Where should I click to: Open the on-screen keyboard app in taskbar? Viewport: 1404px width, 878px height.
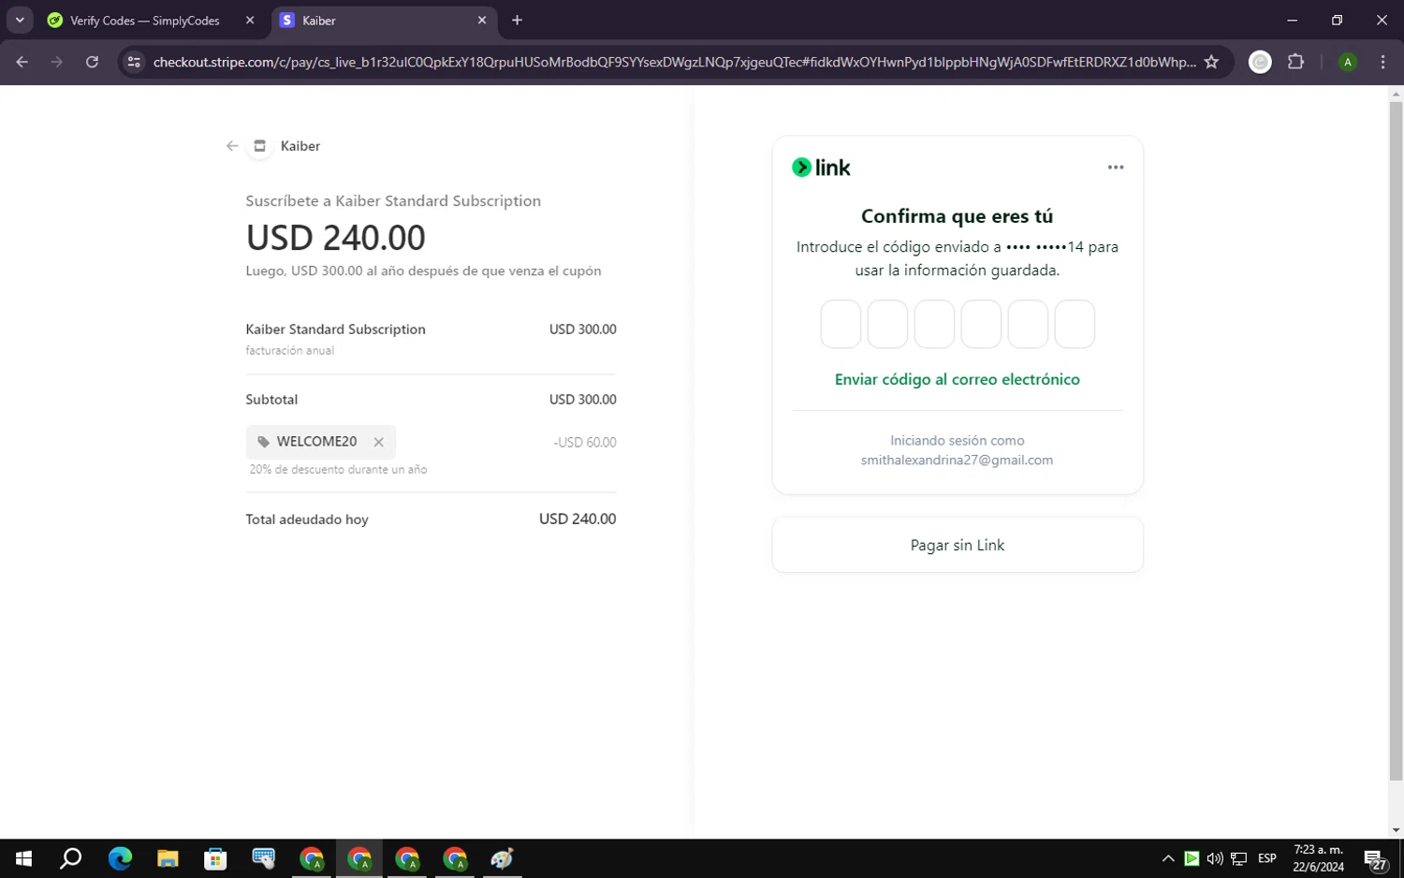coord(264,858)
